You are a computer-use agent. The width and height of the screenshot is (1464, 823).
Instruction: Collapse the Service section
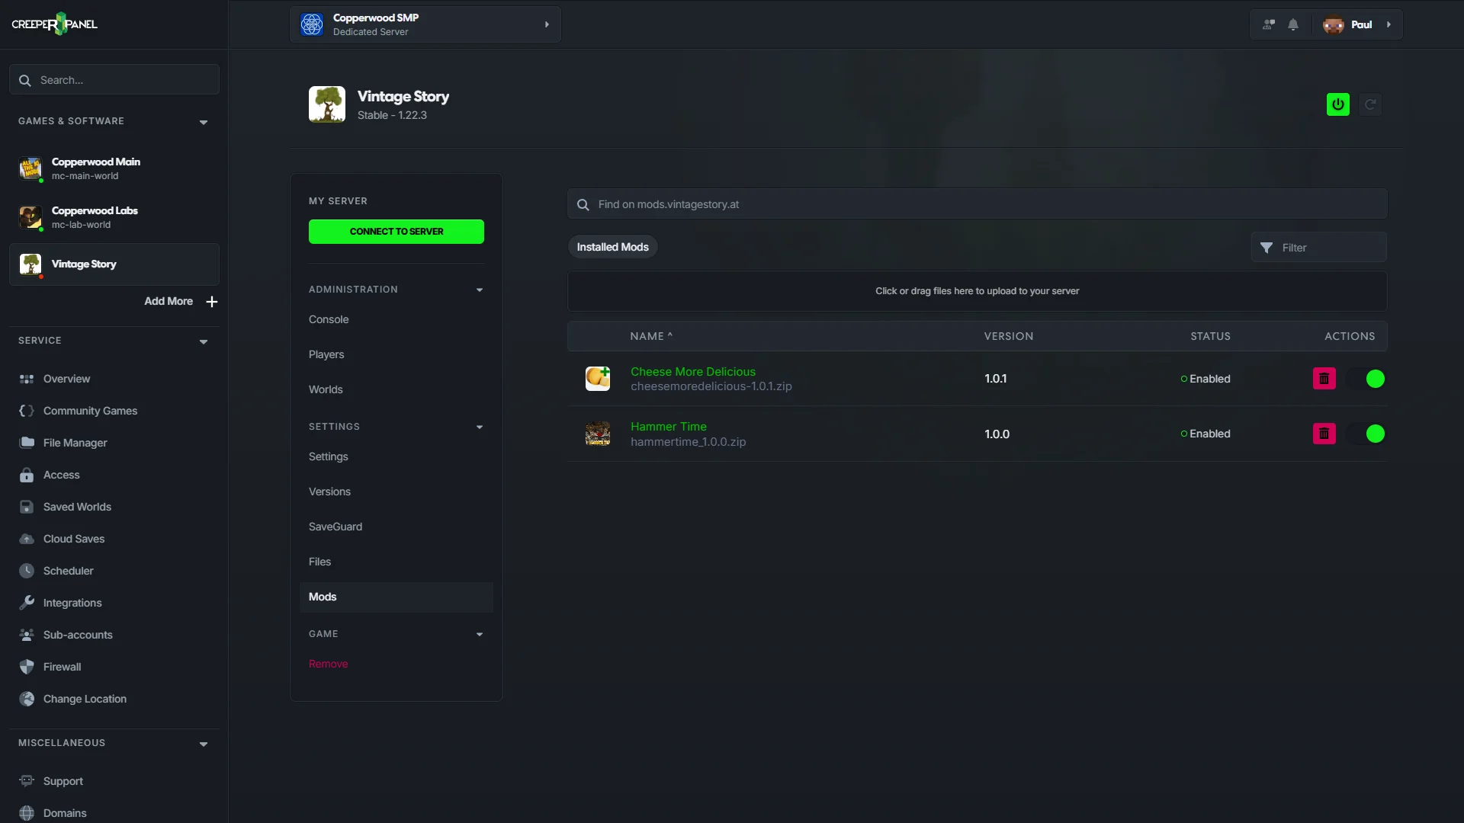204,341
